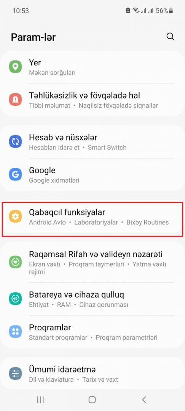Tap the home navigation button
185x411 pixels.
(92, 400)
